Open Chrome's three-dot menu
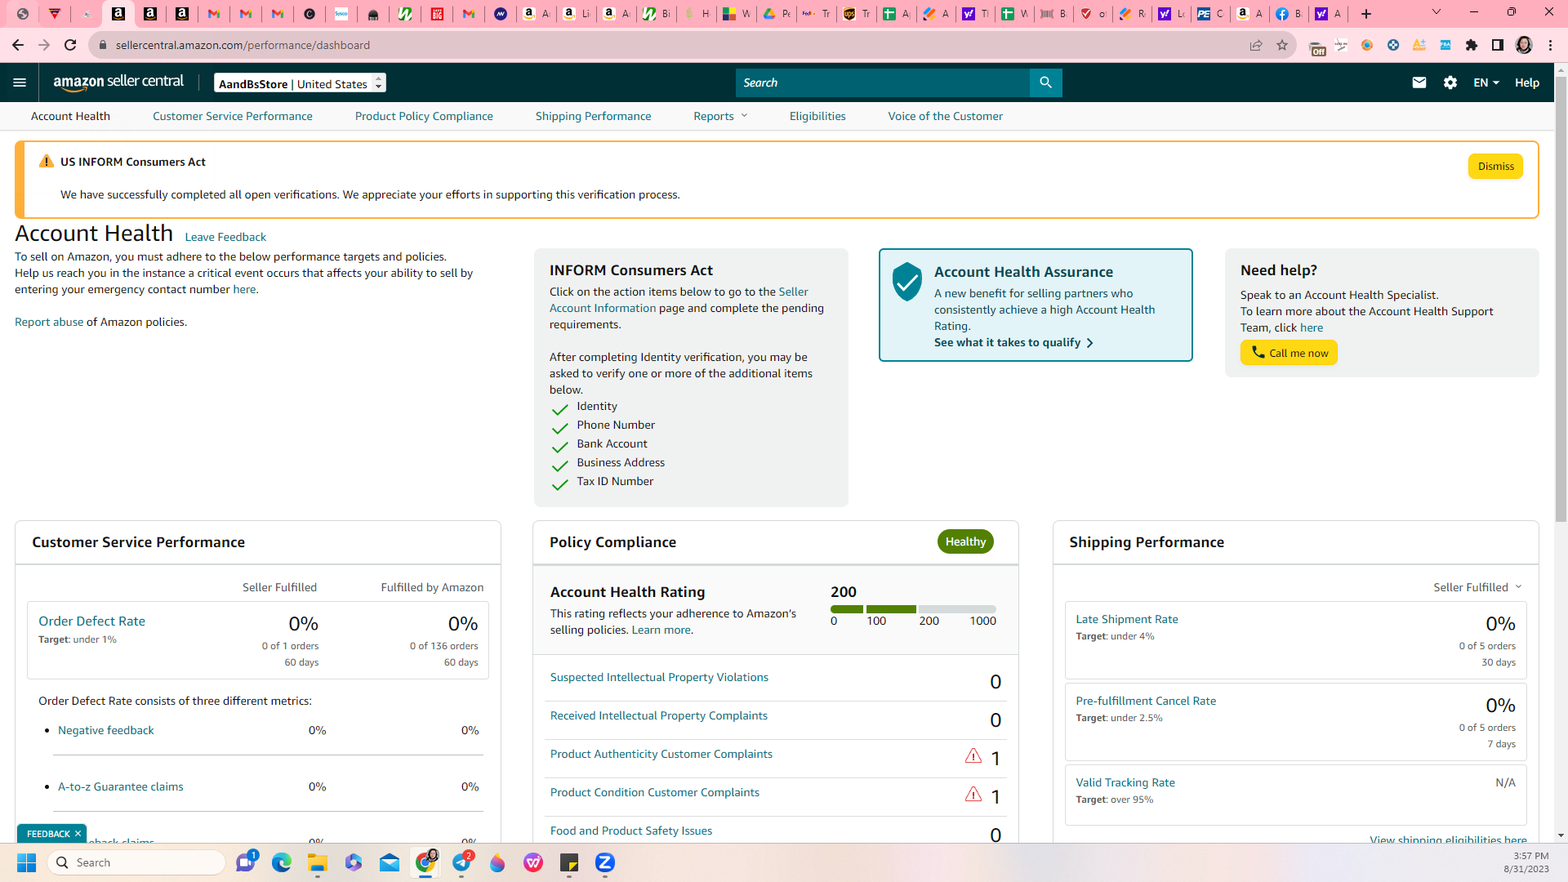This screenshot has height=882, width=1568. tap(1550, 45)
